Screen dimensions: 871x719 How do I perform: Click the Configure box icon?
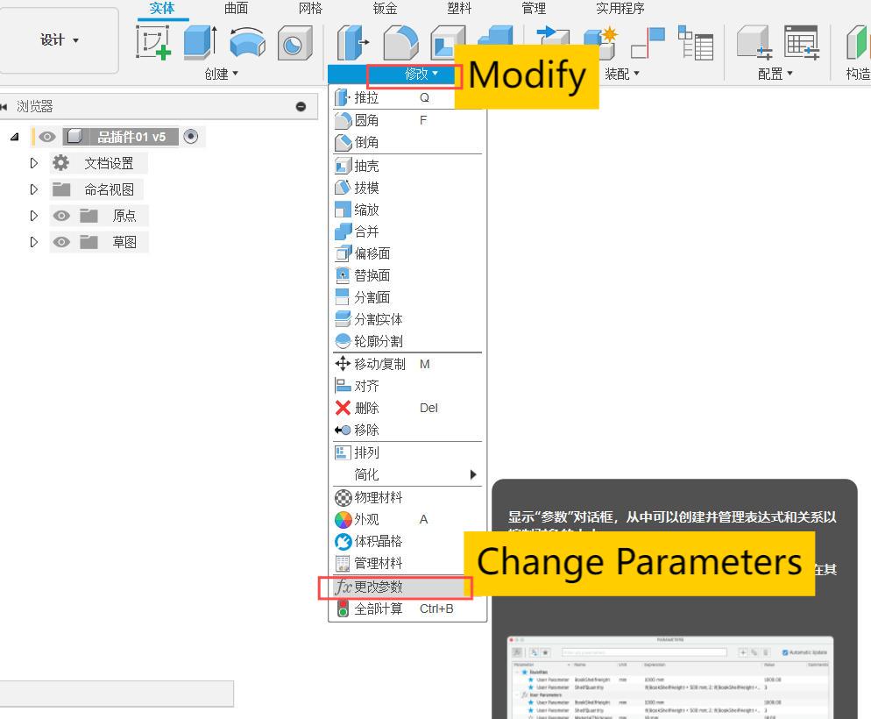pos(754,43)
